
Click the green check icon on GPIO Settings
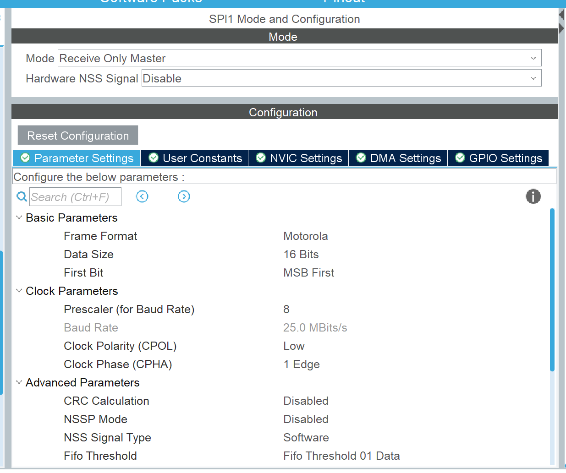click(x=460, y=158)
